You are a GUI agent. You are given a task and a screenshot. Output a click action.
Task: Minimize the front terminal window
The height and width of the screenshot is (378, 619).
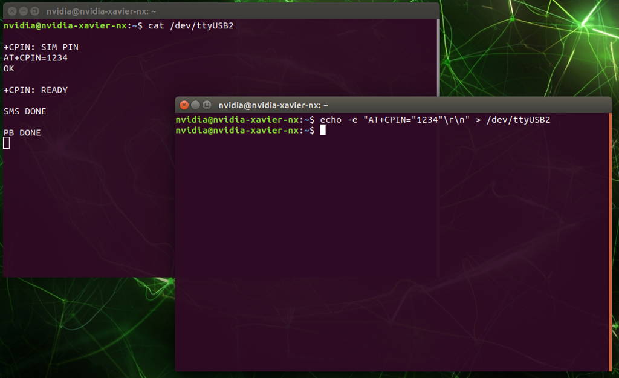[195, 105]
